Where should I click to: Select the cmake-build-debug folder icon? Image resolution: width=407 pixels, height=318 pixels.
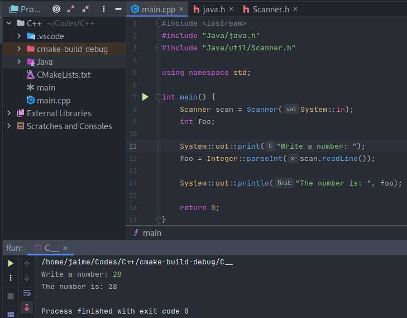pos(31,49)
